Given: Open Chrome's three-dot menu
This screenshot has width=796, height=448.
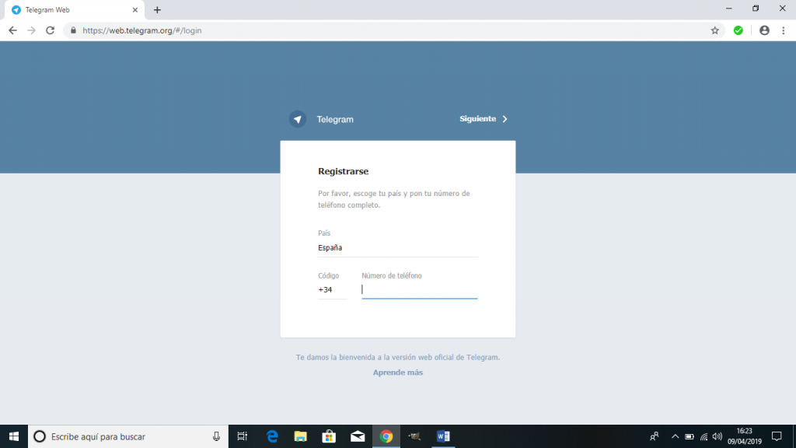Looking at the screenshot, I should pos(784,30).
